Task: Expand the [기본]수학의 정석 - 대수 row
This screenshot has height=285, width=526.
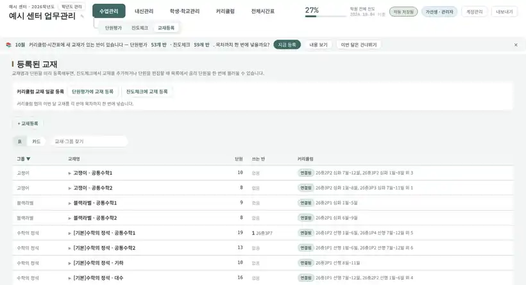Action: click(69, 279)
